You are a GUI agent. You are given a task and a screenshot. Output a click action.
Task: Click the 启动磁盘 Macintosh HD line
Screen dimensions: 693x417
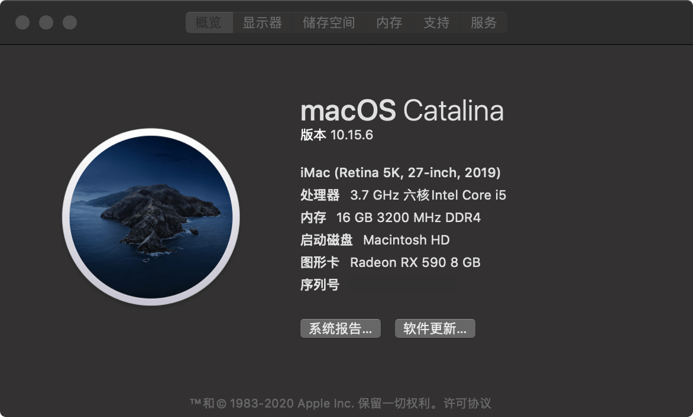(x=375, y=240)
